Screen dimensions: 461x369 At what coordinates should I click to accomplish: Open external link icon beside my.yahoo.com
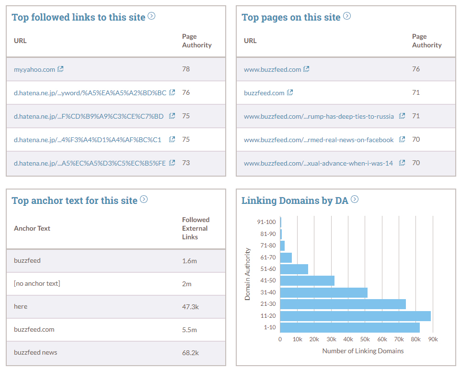point(60,69)
